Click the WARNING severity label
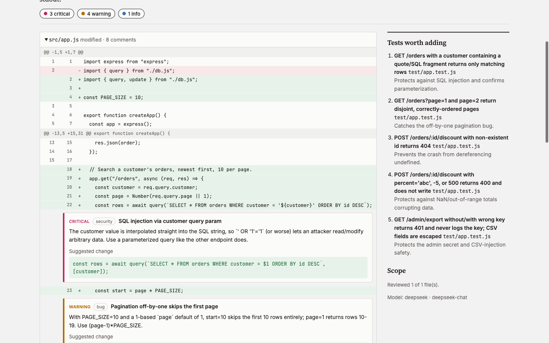 pyautogui.click(x=80, y=307)
